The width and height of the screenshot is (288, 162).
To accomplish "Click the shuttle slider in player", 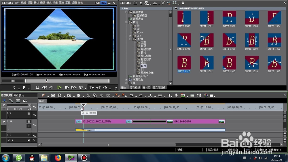I will coord(13,81).
